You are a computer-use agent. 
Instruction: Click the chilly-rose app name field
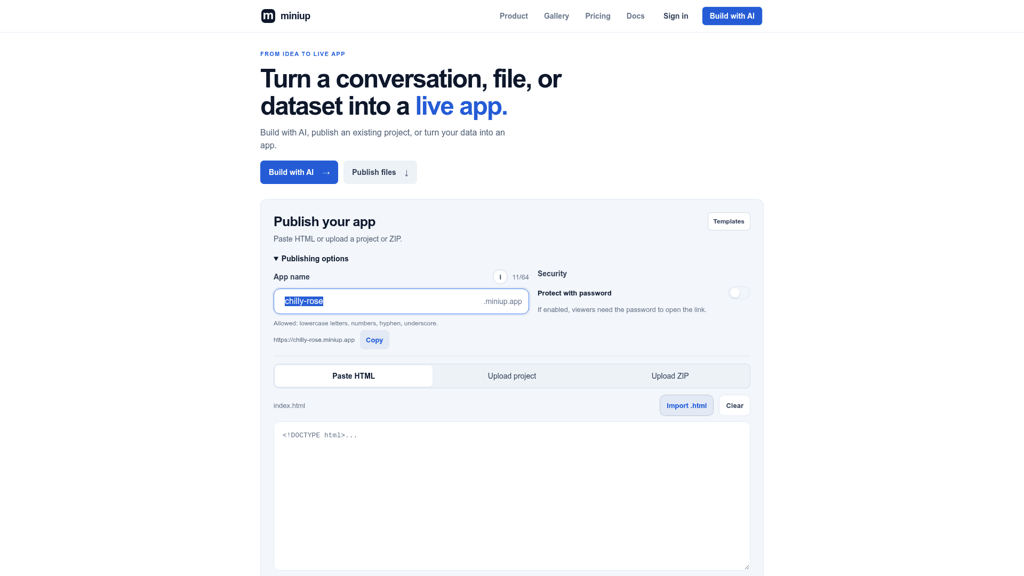[x=401, y=301]
